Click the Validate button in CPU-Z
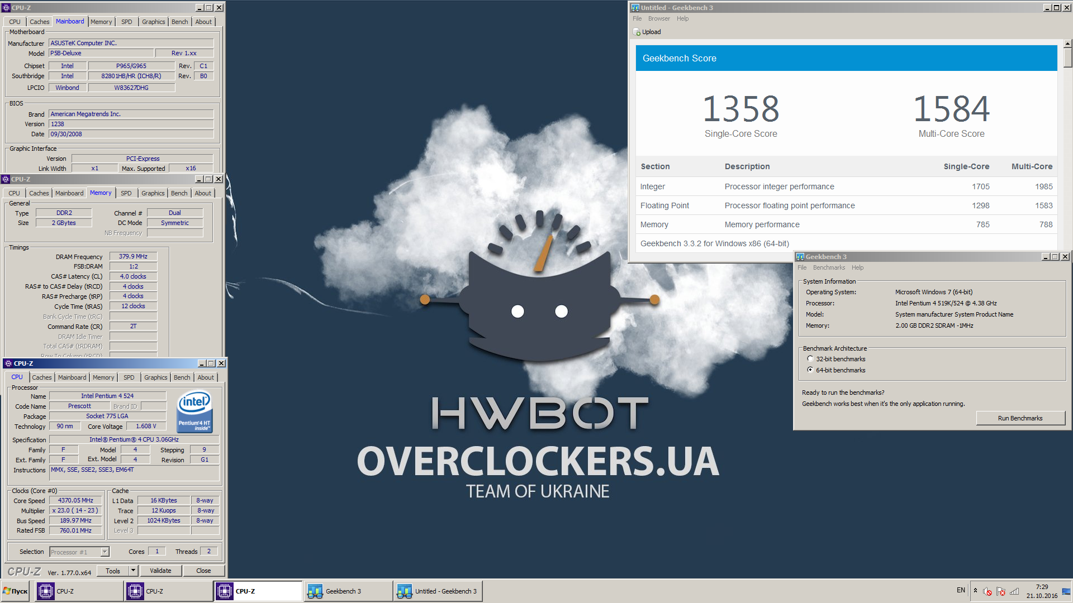Image resolution: width=1073 pixels, height=603 pixels. [x=160, y=571]
